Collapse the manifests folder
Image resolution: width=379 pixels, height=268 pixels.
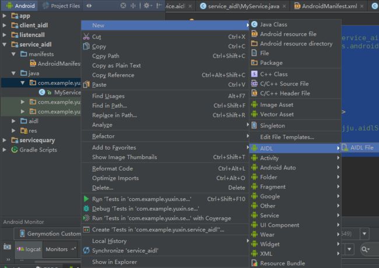pos(13,54)
